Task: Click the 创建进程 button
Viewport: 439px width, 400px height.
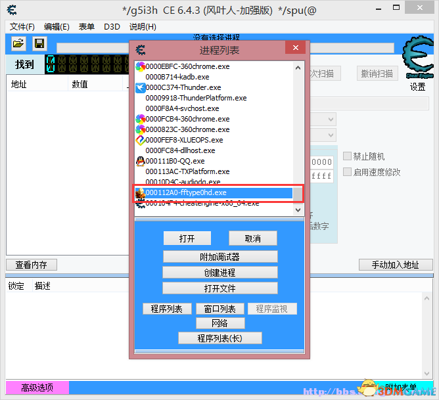Action: click(220, 273)
